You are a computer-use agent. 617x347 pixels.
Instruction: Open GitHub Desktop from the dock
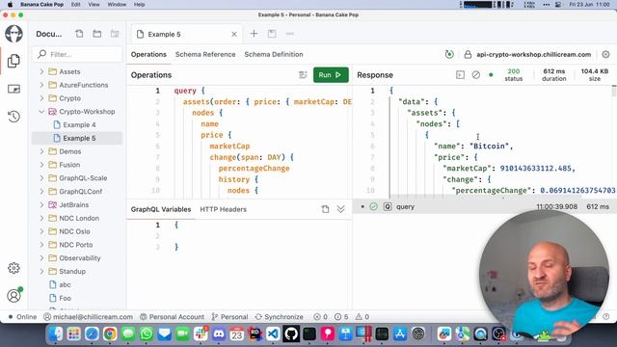291,334
